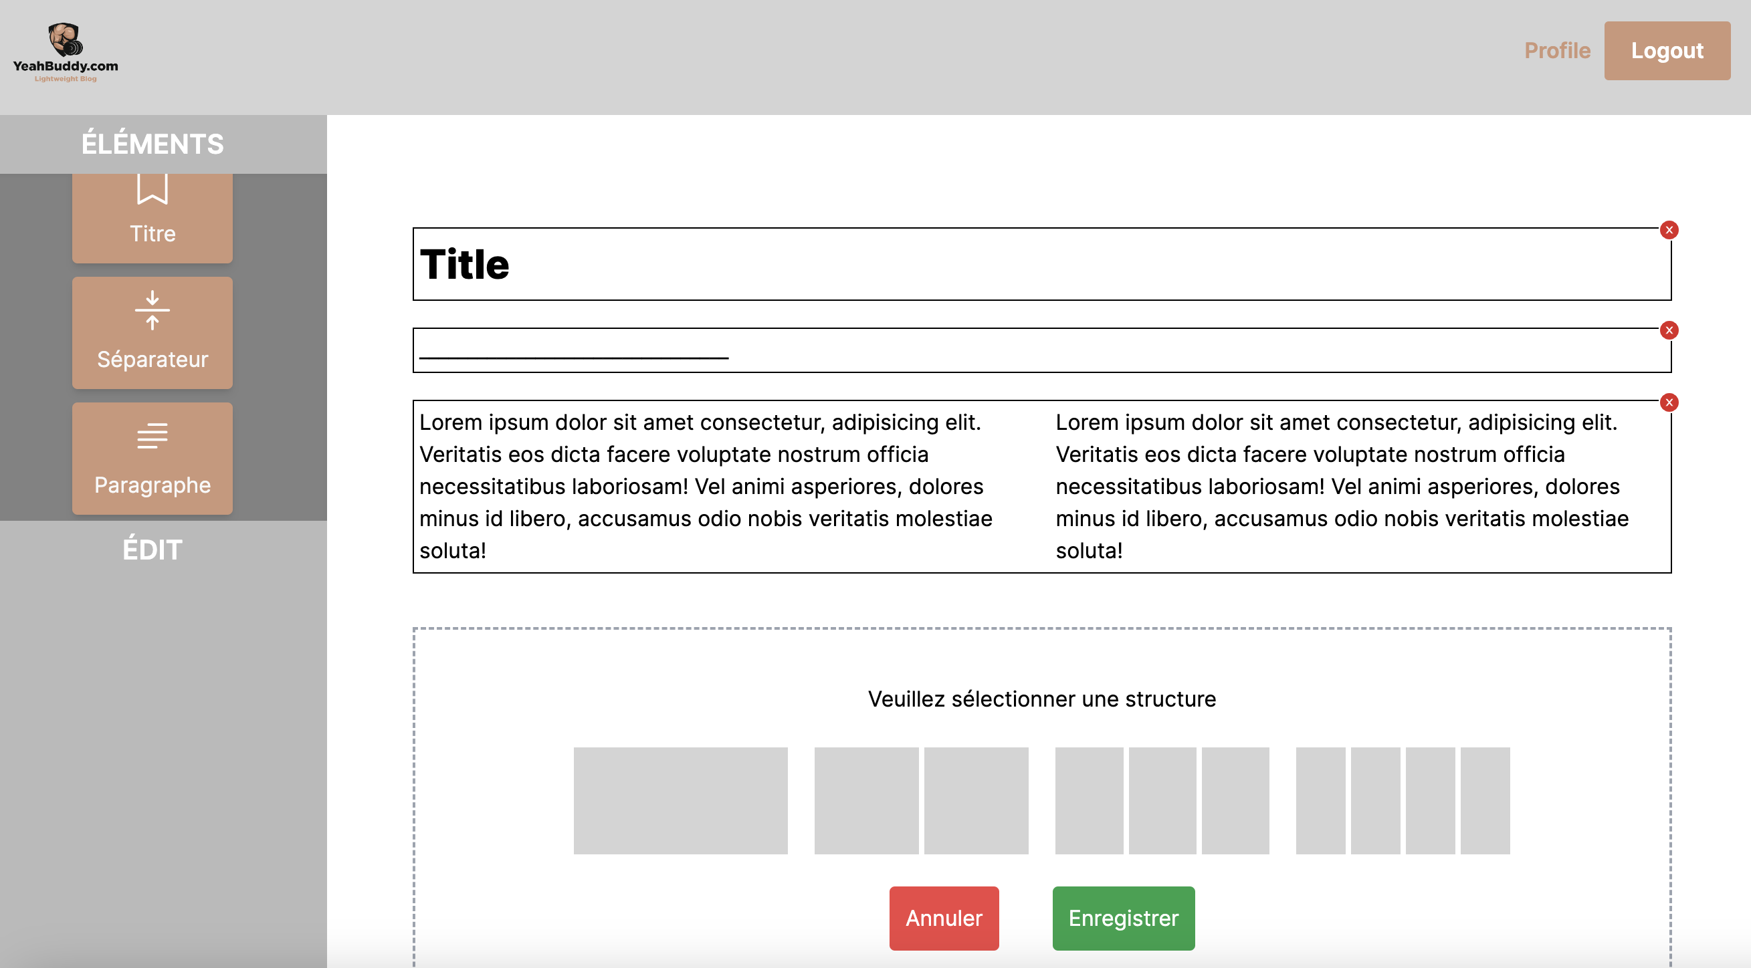Viewport: 1751px width, 968px height.
Task: Select the separator line block
Action: tap(1041, 350)
